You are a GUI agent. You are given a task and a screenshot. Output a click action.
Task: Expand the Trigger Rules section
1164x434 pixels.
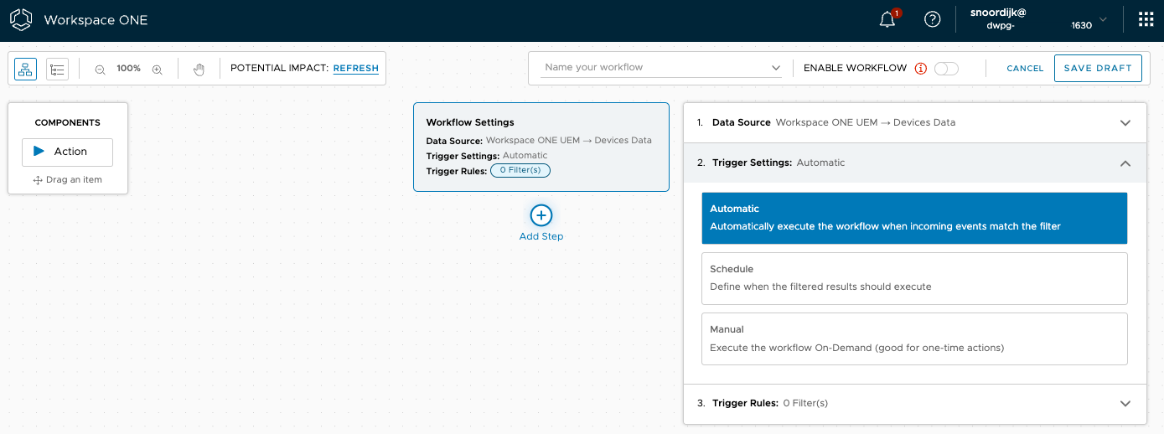pyautogui.click(x=1125, y=403)
